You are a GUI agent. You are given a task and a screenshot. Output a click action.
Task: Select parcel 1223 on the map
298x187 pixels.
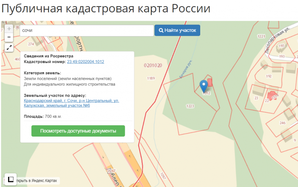(x=190, y=106)
